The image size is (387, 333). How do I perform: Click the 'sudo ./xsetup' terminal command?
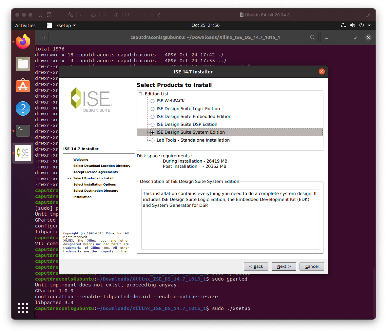point(231,308)
